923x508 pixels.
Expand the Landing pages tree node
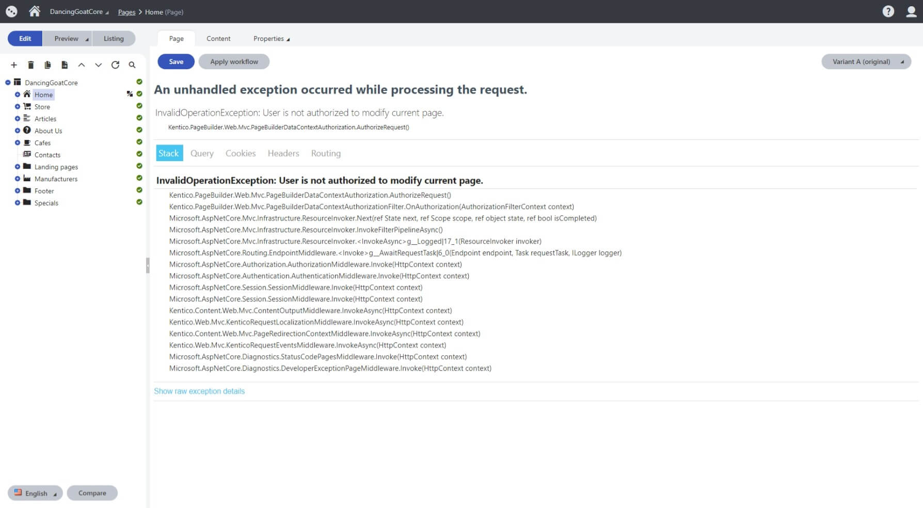pos(18,167)
